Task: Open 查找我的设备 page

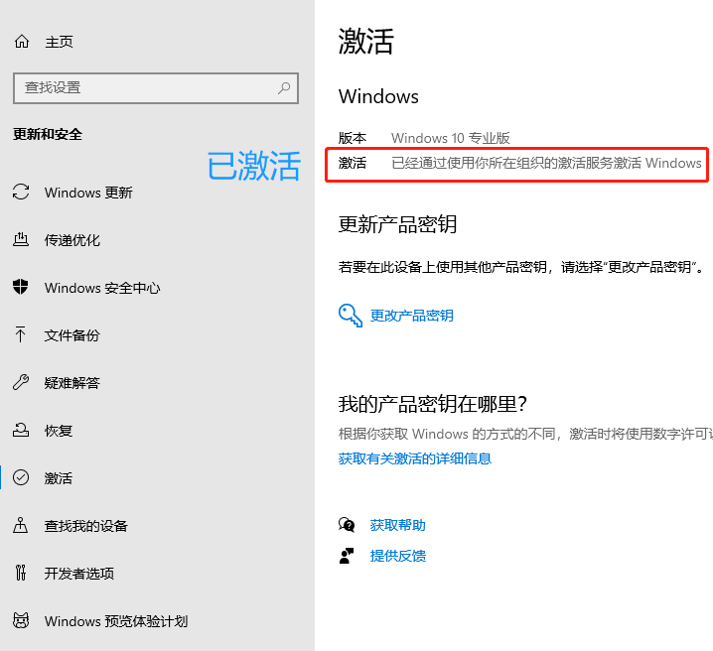Action: click(86, 526)
